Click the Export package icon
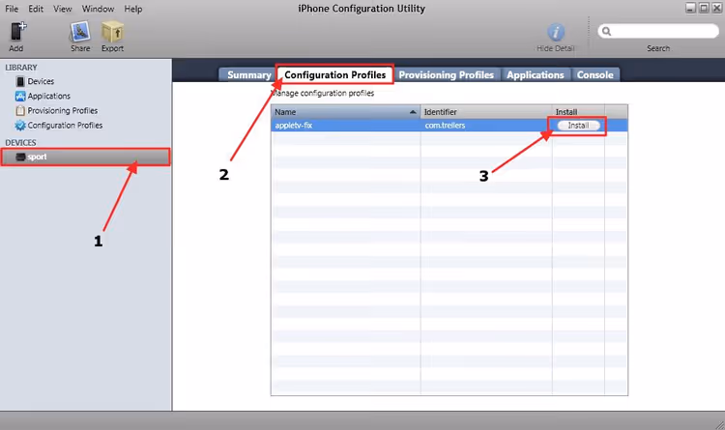 pos(112,32)
